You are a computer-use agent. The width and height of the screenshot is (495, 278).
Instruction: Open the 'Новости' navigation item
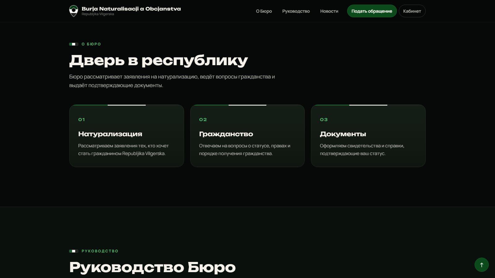point(329,11)
